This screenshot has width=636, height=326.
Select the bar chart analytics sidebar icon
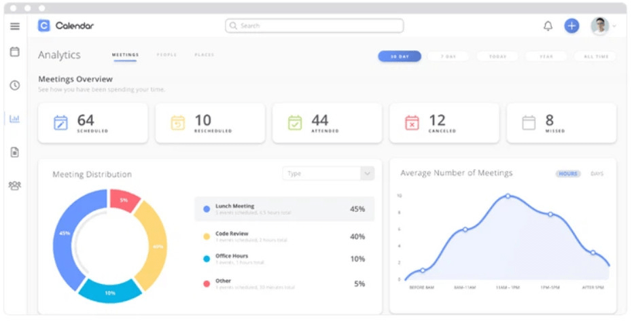[15, 119]
